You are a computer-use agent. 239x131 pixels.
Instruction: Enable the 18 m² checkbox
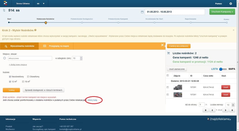(x=23, y=82)
